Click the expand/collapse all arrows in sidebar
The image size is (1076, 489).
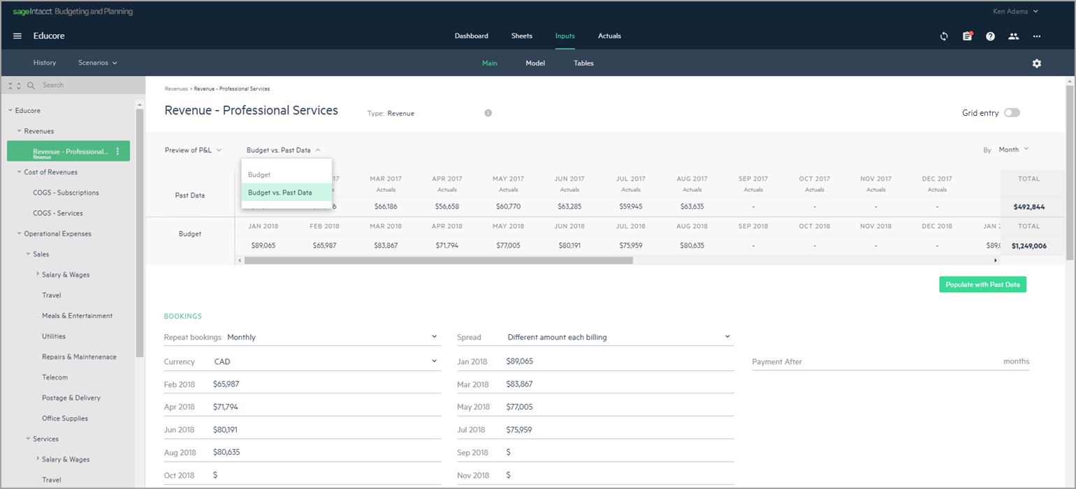click(x=14, y=86)
